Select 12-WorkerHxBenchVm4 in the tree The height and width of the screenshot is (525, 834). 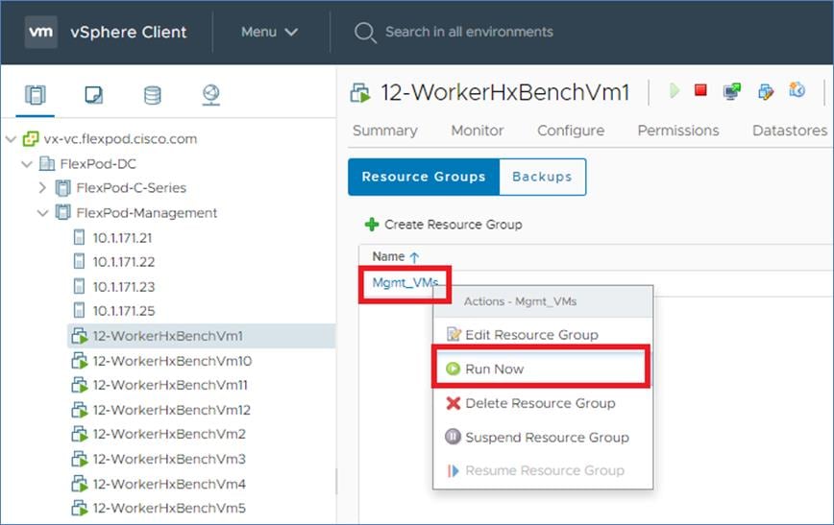click(168, 484)
